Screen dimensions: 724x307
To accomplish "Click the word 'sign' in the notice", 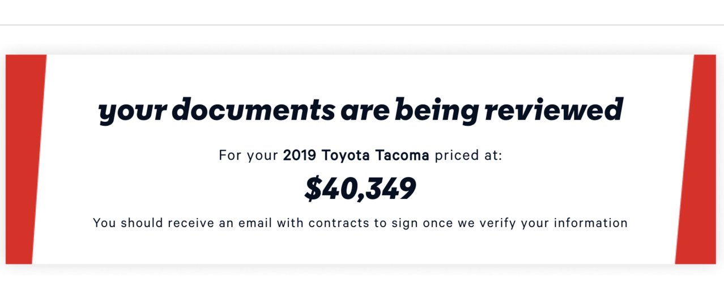I will (x=402, y=224).
